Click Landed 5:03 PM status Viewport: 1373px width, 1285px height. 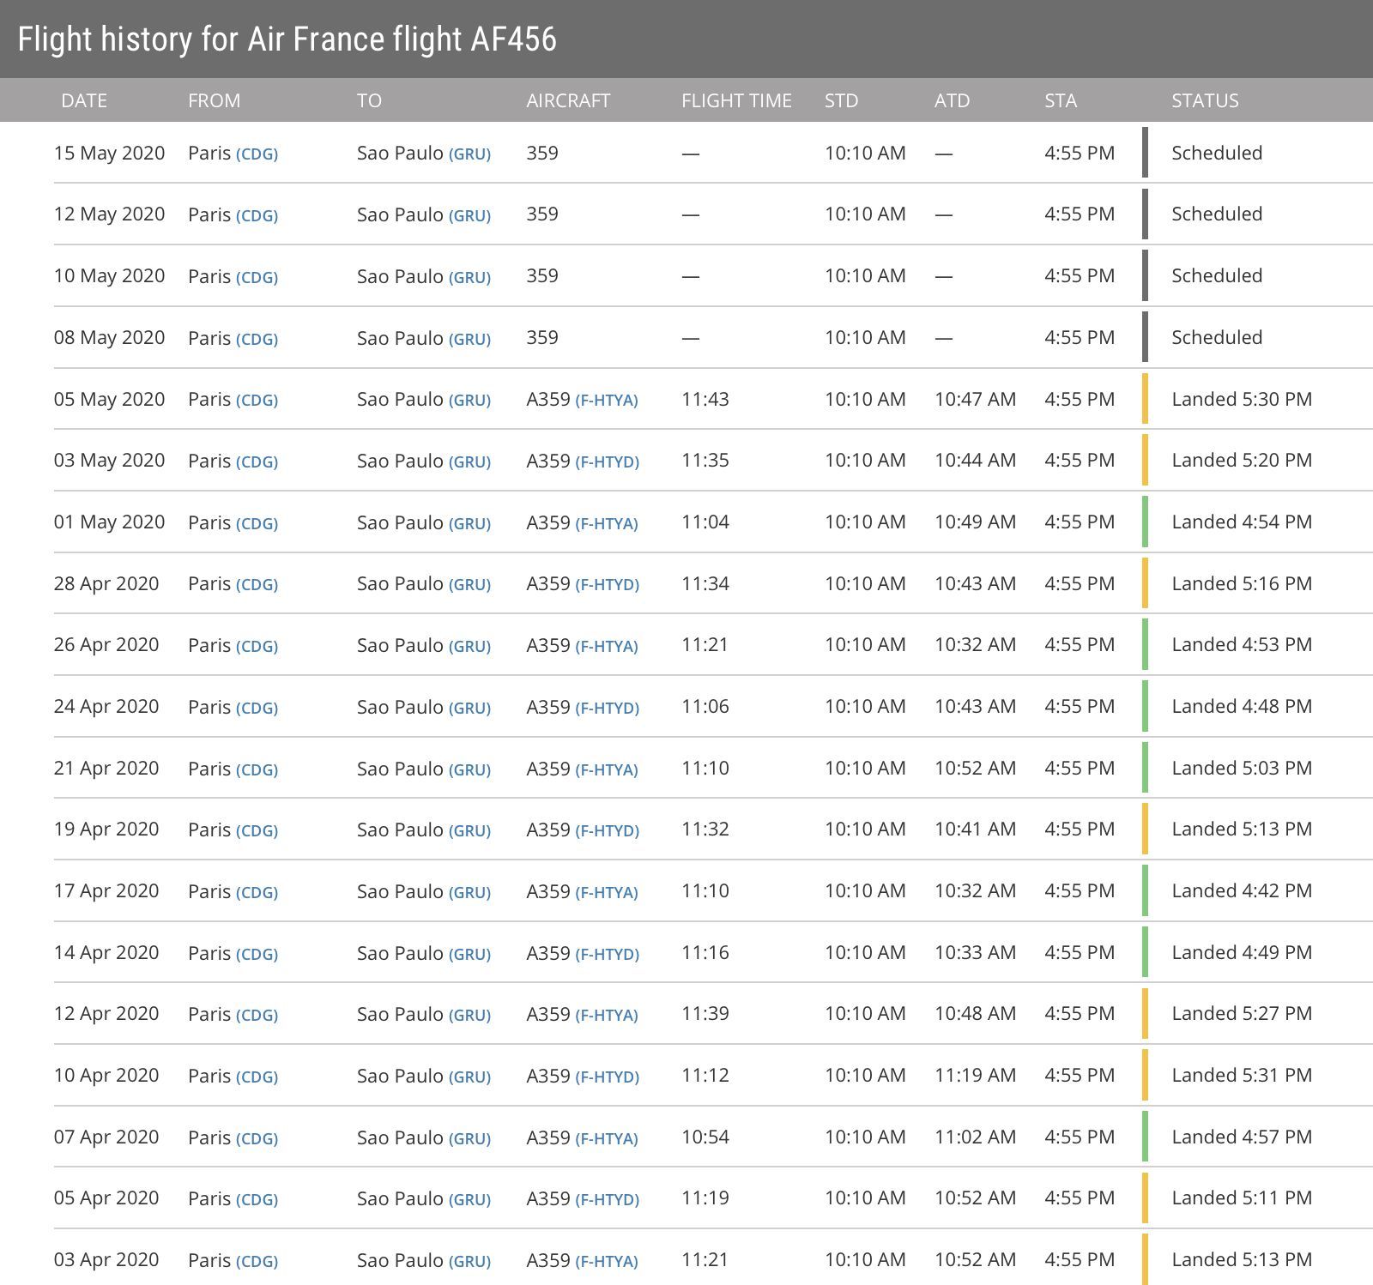point(1242,768)
